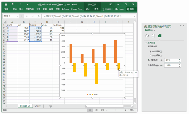Viewport: 189px width, 114px height.
Task: Click the orange 'up' bar for 8h
Action: coord(115,51)
